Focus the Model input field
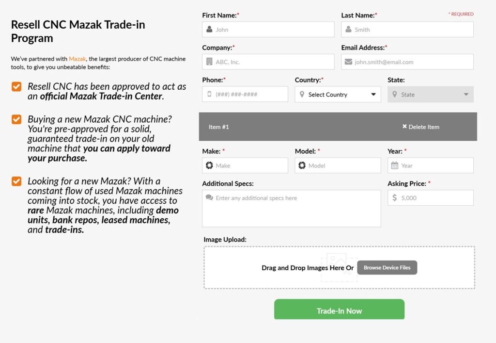Screen dimensions: 496x343 [x=338, y=165]
